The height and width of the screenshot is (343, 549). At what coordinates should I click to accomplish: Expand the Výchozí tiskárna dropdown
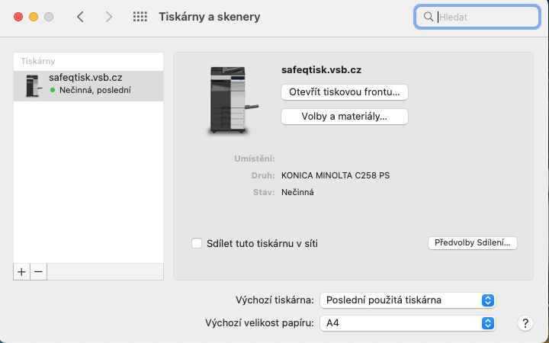pyautogui.click(x=407, y=300)
